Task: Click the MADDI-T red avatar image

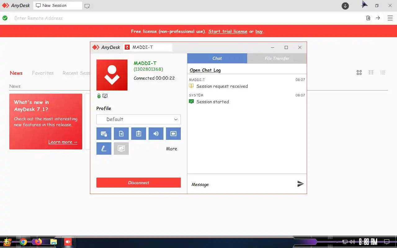Action: 112,75
